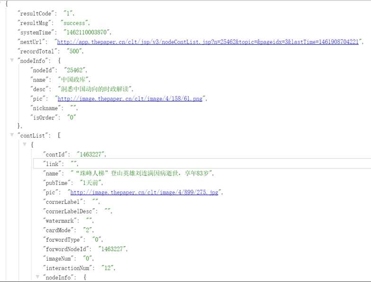Open the nextUrl nodeContList.jsp link

click(208, 42)
